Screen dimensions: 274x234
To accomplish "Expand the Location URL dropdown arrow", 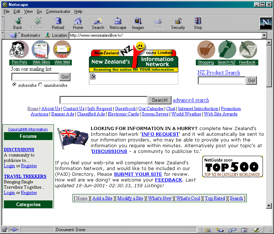I will coord(264,35).
